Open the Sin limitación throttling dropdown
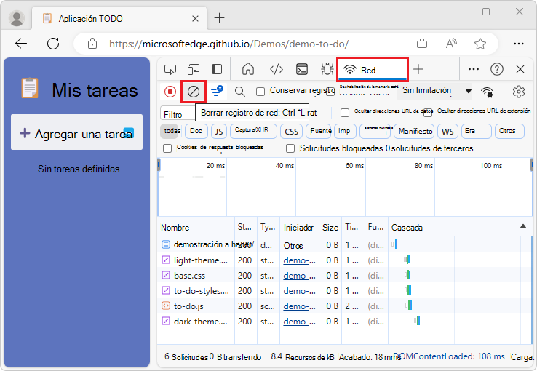Image resolution: width=537 pixels, height=371 pixels. (x=435, y=91)
